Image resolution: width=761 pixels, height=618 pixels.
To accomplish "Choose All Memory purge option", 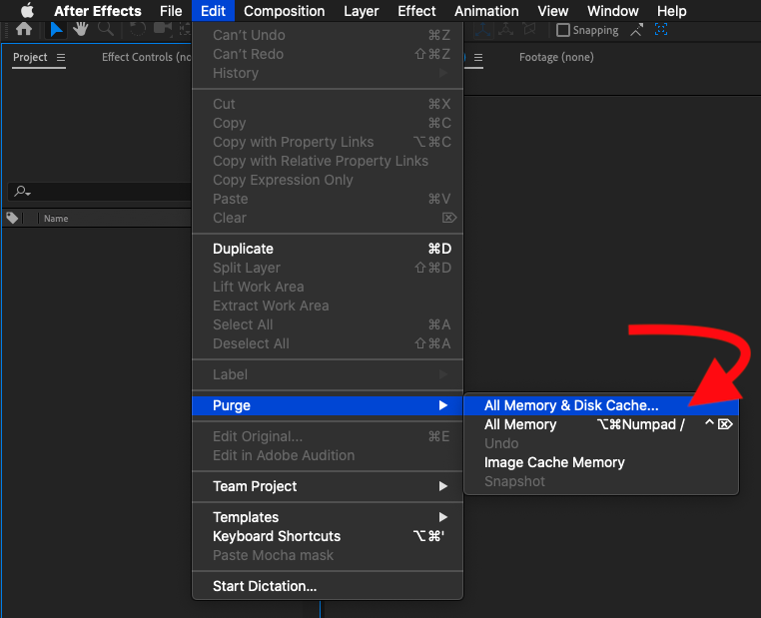I will [601, 424].
